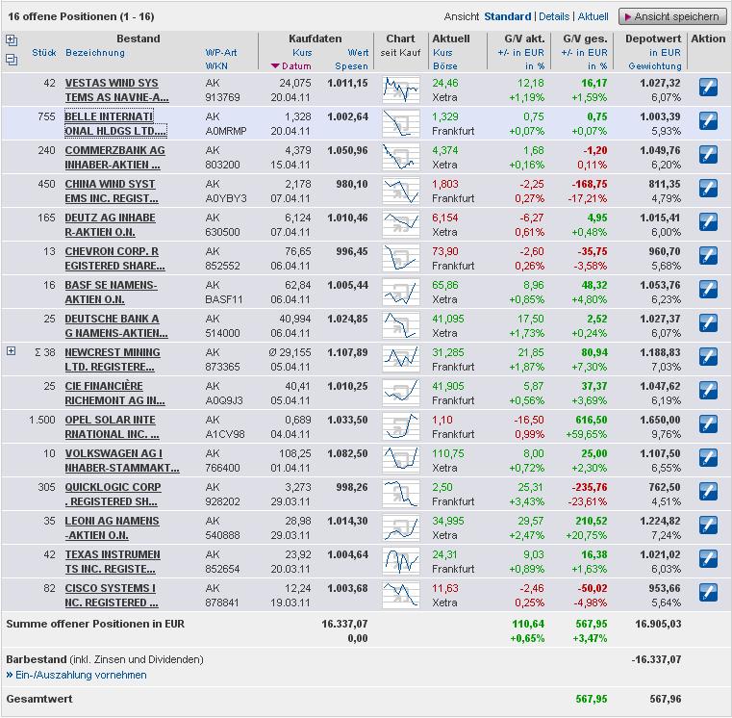The image size is (732, 718).
Task: Click BASF SE action icon
Action: coord(708,289)
